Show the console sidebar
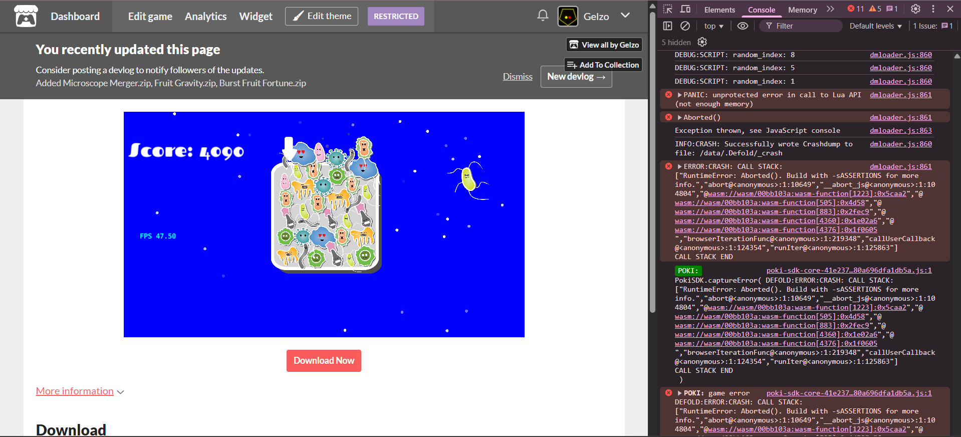The image size is (961, 437). coord(667,26)
